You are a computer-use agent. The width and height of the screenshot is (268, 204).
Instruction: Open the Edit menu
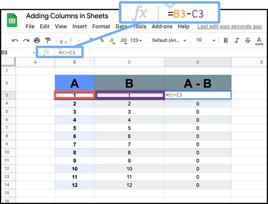click(45, 27)
